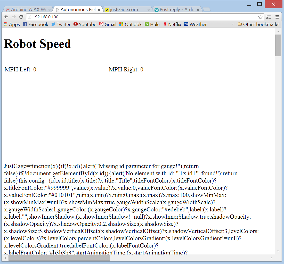This screenshot has width=284, height=264.
Task: Click the Facebook bookmark icon
Action: 25,24
